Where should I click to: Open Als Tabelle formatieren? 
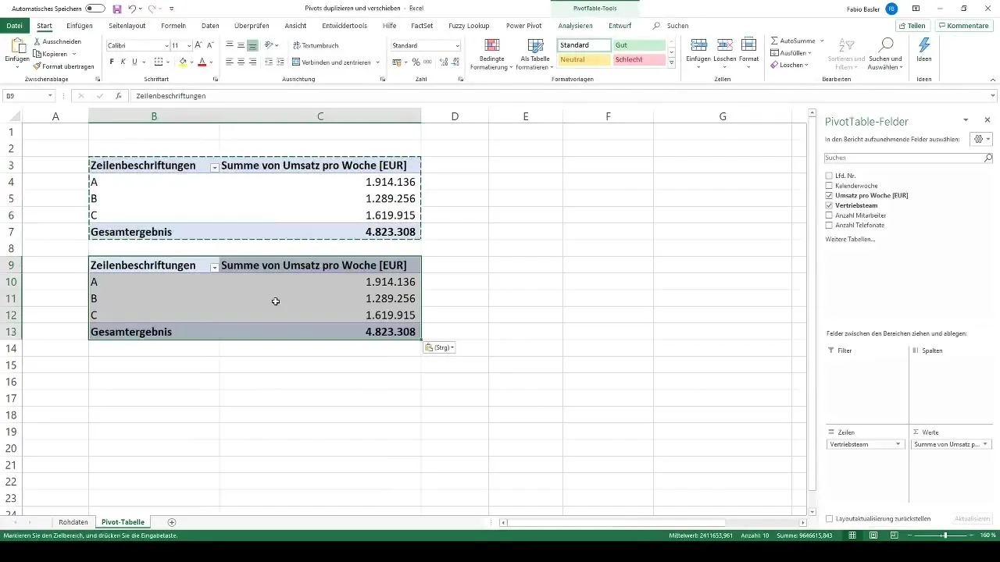(x=535, y=55)
